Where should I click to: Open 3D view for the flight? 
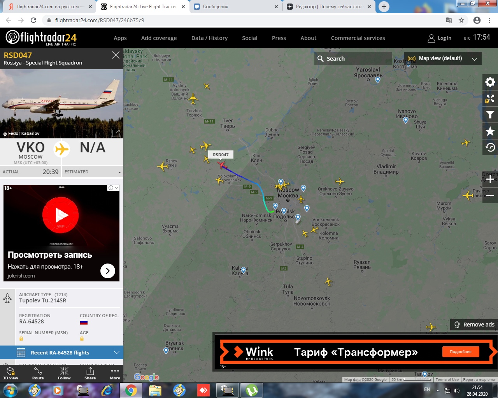click(x=11, y=374)
